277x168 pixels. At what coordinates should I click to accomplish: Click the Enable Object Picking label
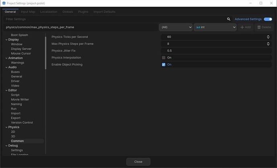(x=67, y=65)
